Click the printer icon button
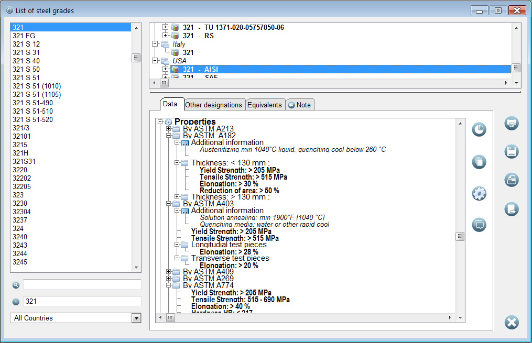 pyautogui.click(x=512, y=124)
